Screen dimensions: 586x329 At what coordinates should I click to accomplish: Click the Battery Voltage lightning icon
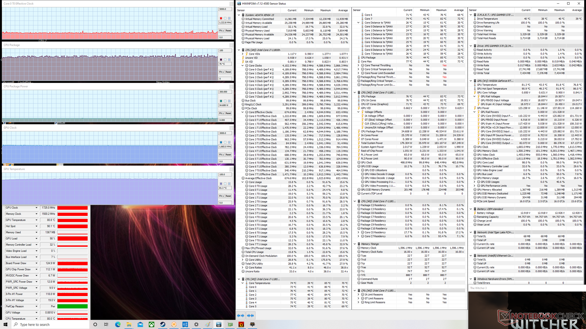coord(475,213)
